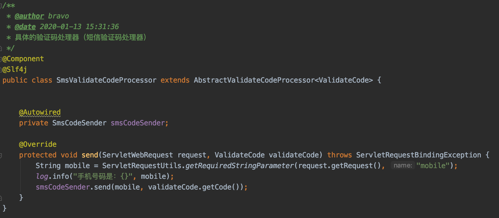Click ServletWebRequest parameter type
This screenshot has width=499, height=218.
137,155
